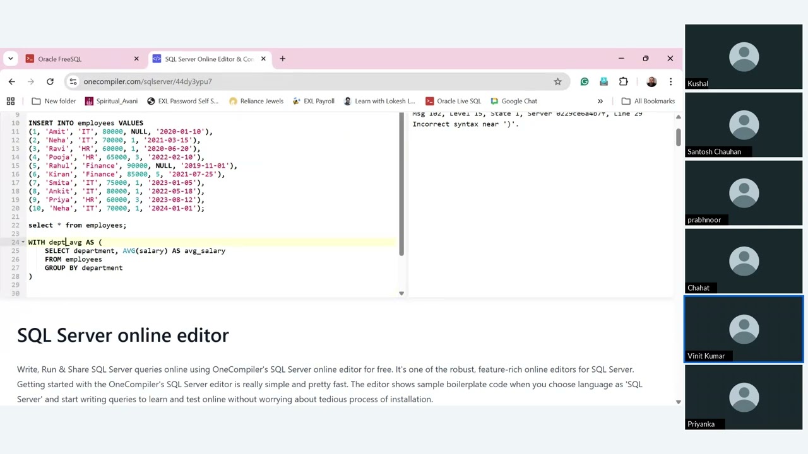Select Chahat's participant tile
The height and width of the screenshot is (454, 808).
(744, 261)
